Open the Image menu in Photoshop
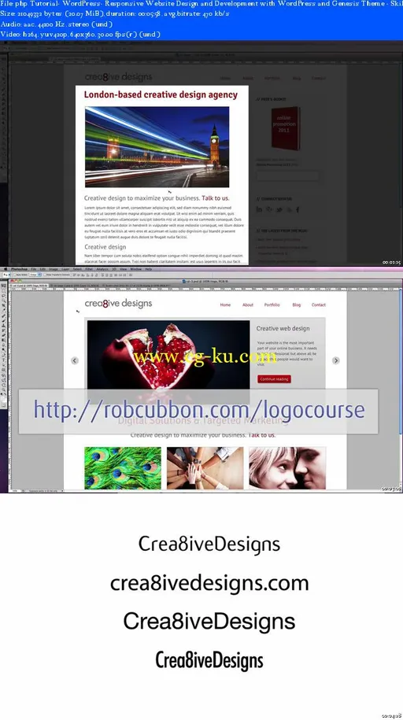Viewport: 403px width, 720px height. [54, 268]
